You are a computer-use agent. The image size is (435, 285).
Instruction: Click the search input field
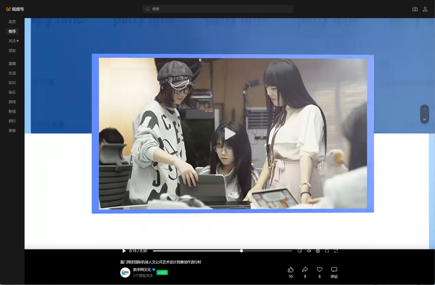[218, 9]
